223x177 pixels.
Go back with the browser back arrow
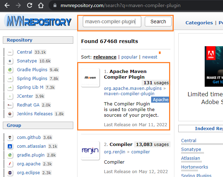point(7,5)
